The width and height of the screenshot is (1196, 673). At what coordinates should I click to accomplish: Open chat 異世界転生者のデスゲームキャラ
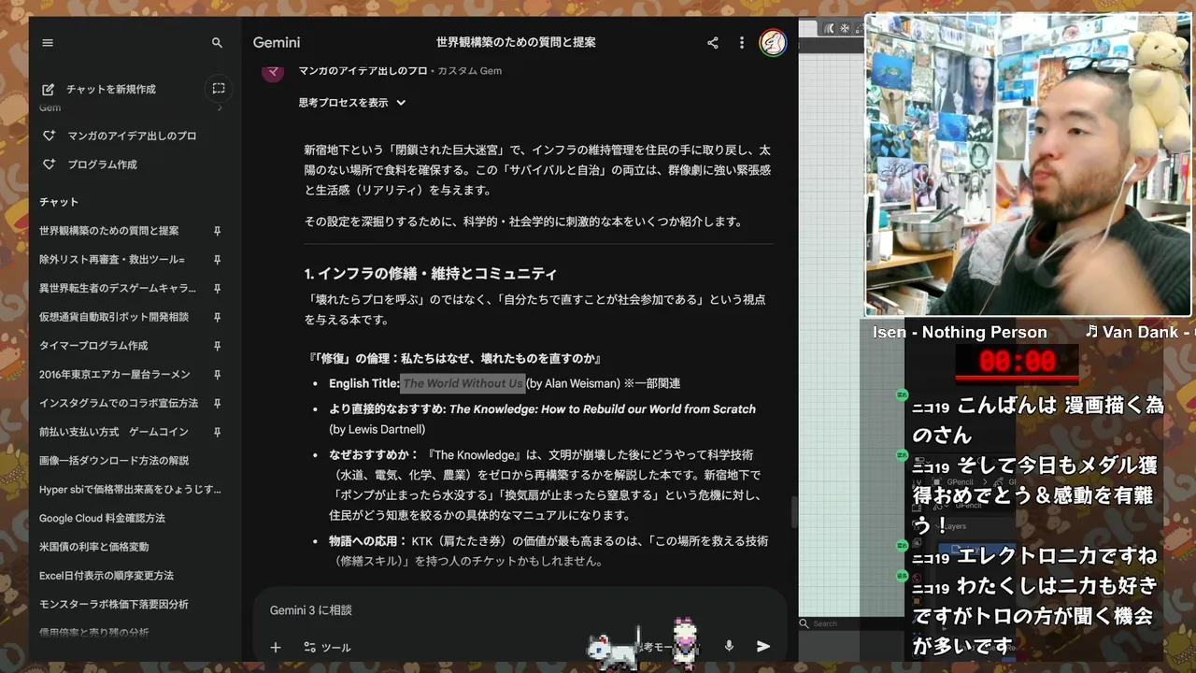click(118, 289)
